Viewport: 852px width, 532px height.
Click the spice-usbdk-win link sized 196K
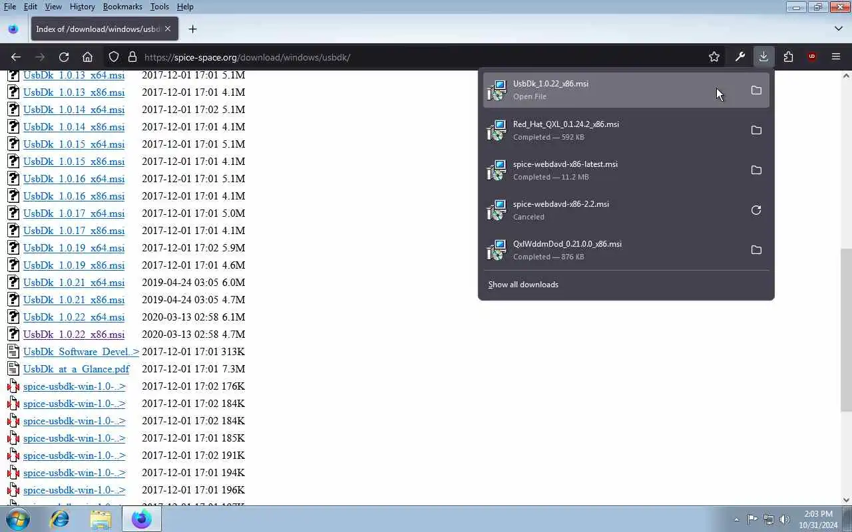click(x=74, y=490)
